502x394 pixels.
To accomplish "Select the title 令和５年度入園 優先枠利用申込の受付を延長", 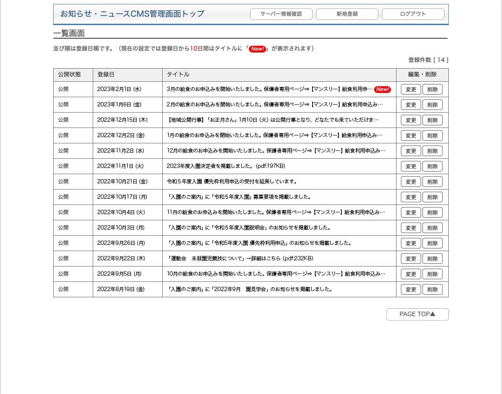I will (x=232, y=181).
